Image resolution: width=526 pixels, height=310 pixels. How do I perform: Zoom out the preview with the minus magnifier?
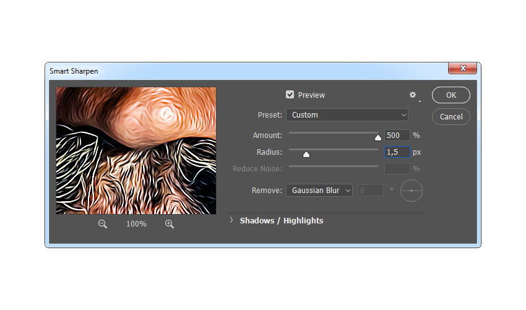point(103,224)
